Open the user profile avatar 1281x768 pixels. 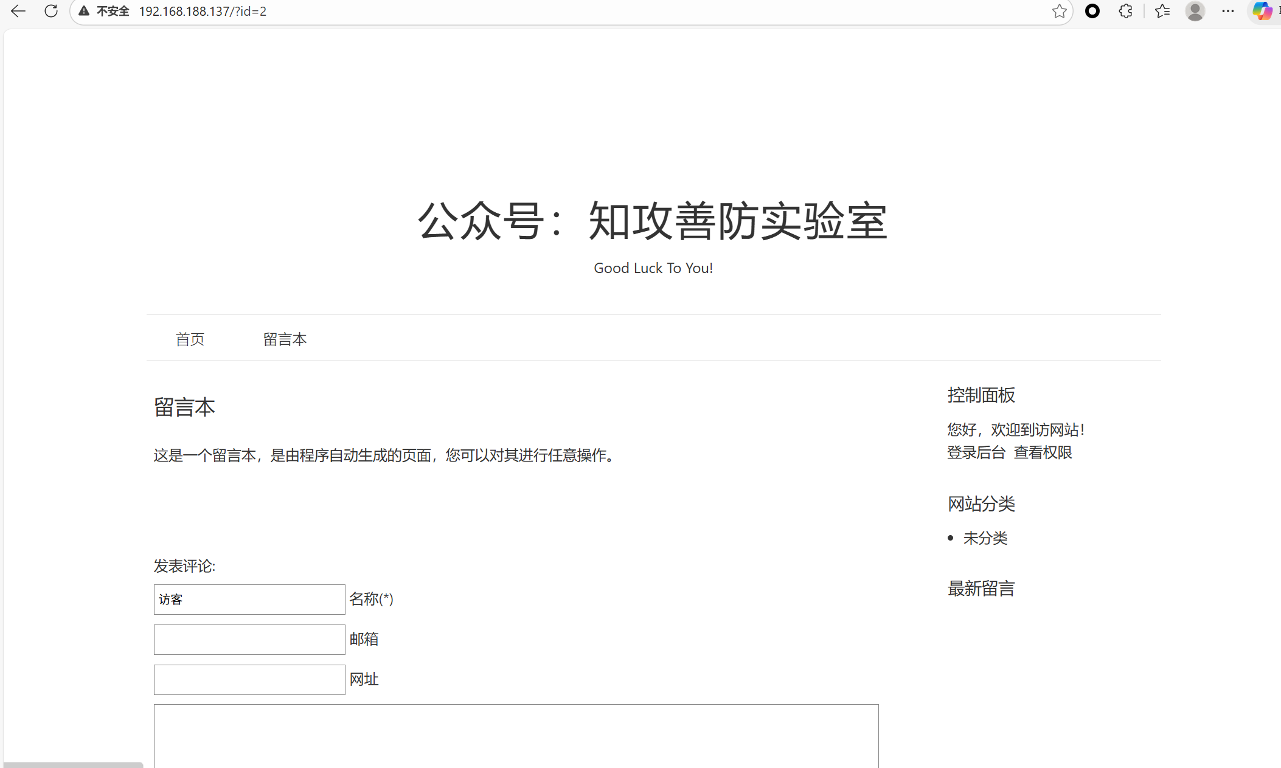1195,11
